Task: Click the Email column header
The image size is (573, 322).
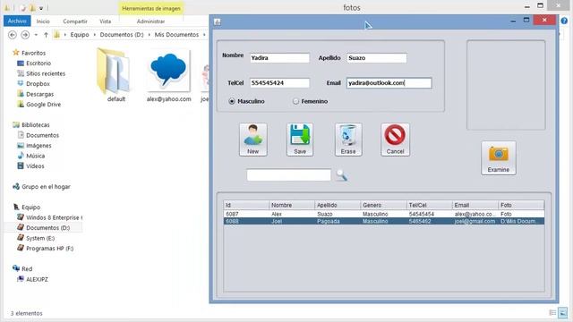Action: tap(475, 205)
